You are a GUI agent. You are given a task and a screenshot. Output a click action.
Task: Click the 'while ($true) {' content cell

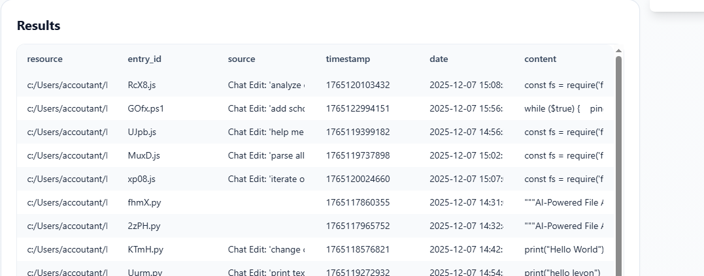(563, 108)
